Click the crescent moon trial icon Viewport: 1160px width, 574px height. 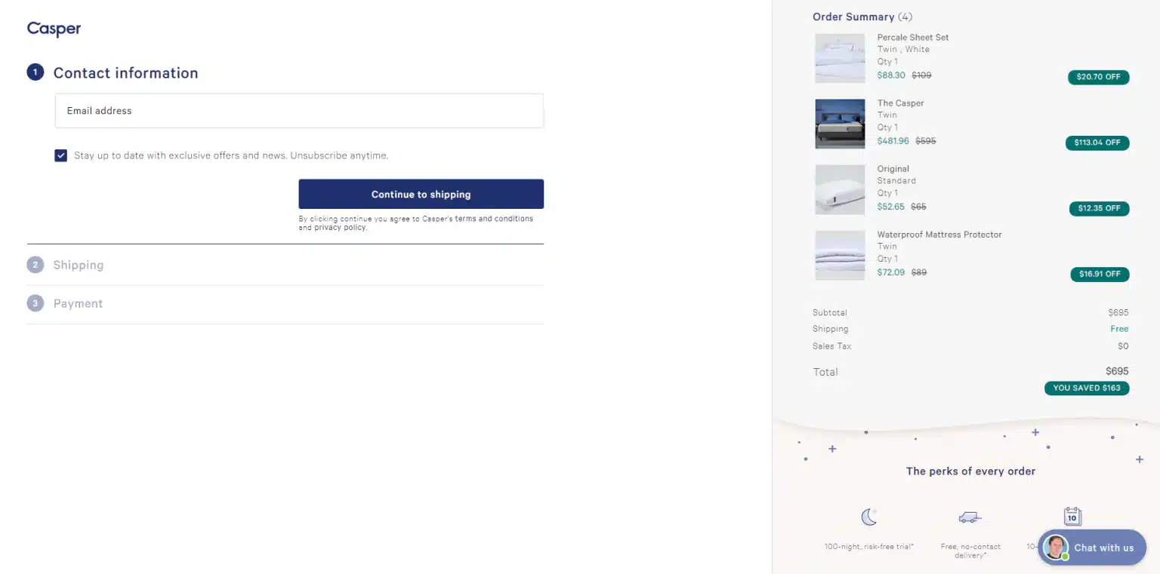tap(869, 517)
